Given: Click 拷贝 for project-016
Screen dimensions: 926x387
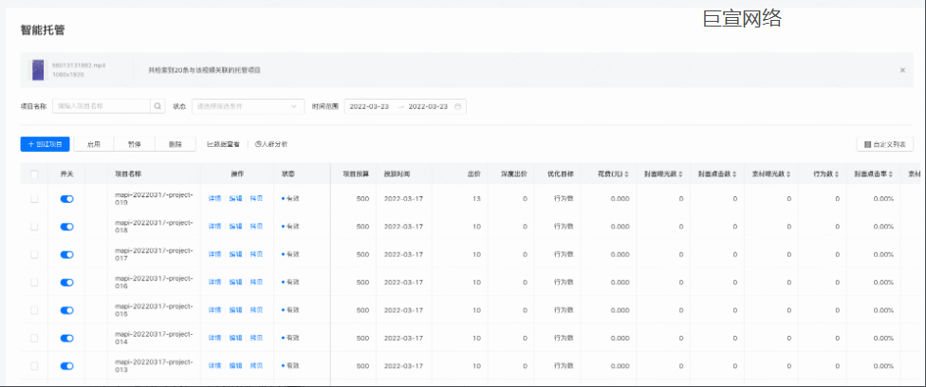Looking at the screenshot, I should (x=256, y=282).
